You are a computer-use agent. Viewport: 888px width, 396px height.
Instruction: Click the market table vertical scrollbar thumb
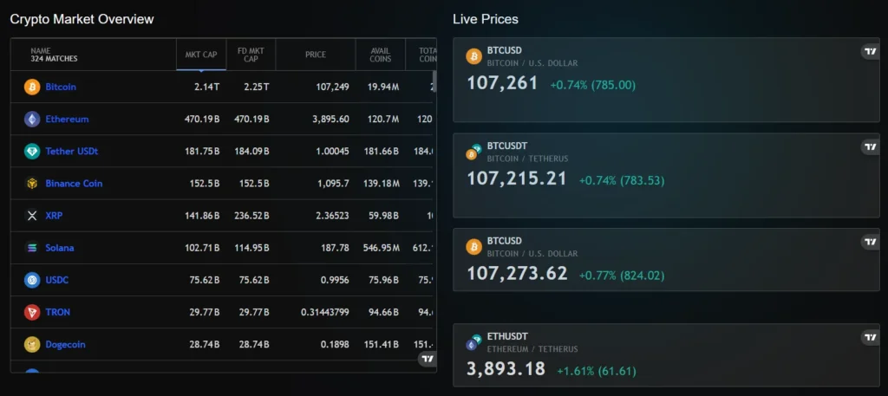click(x=434, y=81)
